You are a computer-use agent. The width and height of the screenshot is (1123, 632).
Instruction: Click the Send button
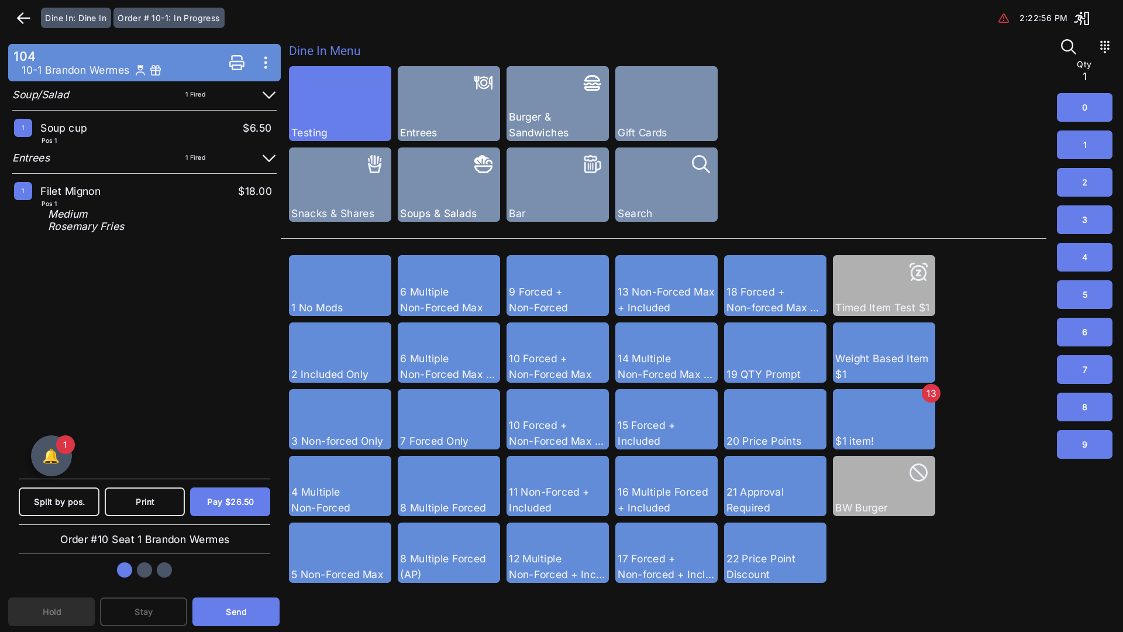[236, 612]
